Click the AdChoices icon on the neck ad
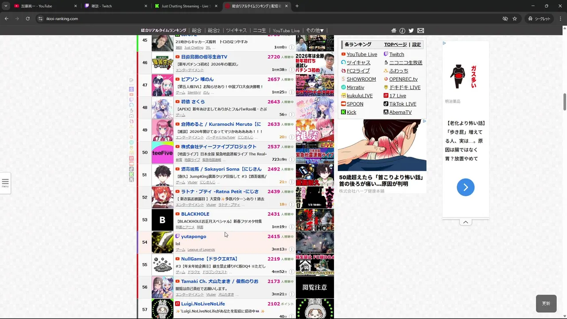 tap(424, 121)
